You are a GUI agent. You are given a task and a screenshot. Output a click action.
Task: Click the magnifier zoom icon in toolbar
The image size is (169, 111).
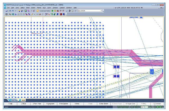click(x=67, y=11)
